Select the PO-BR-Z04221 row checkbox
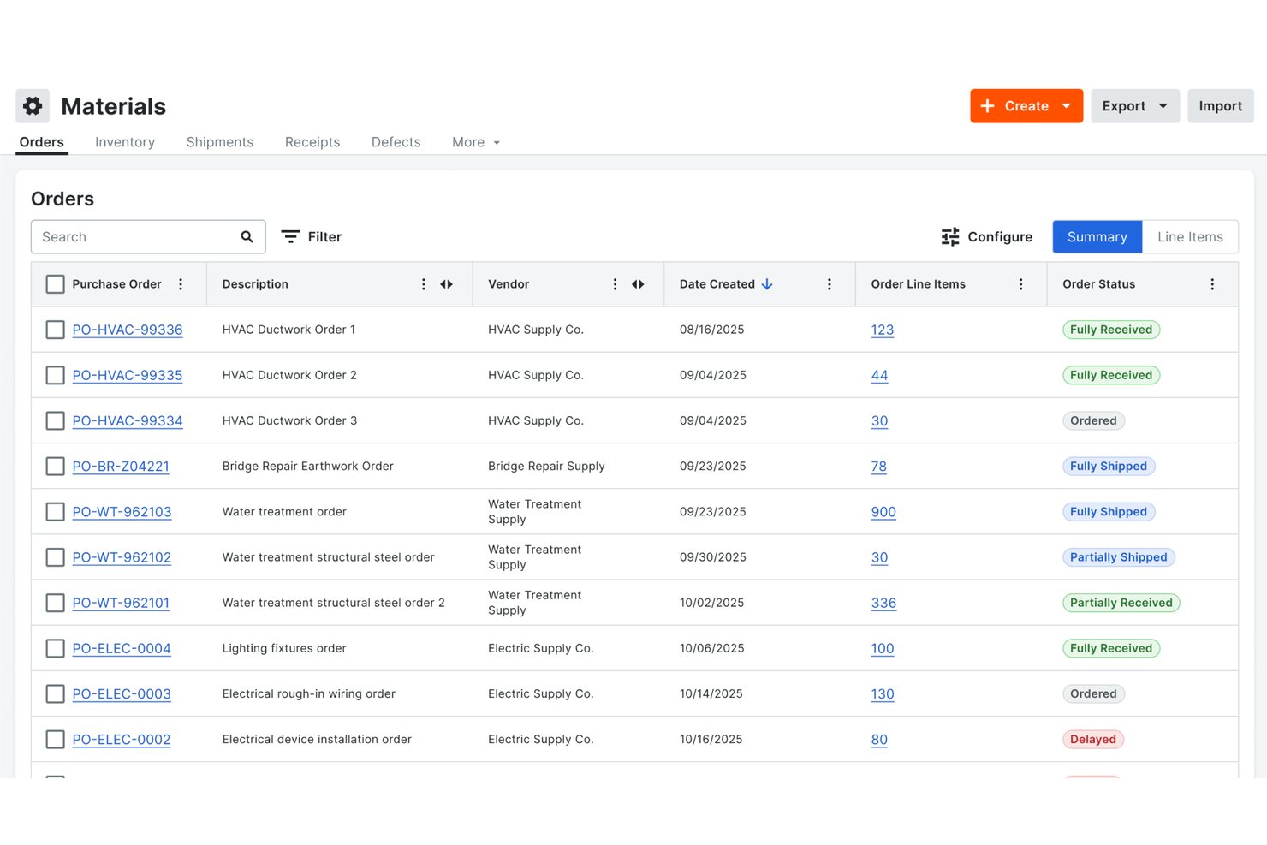 coord(55,466)
